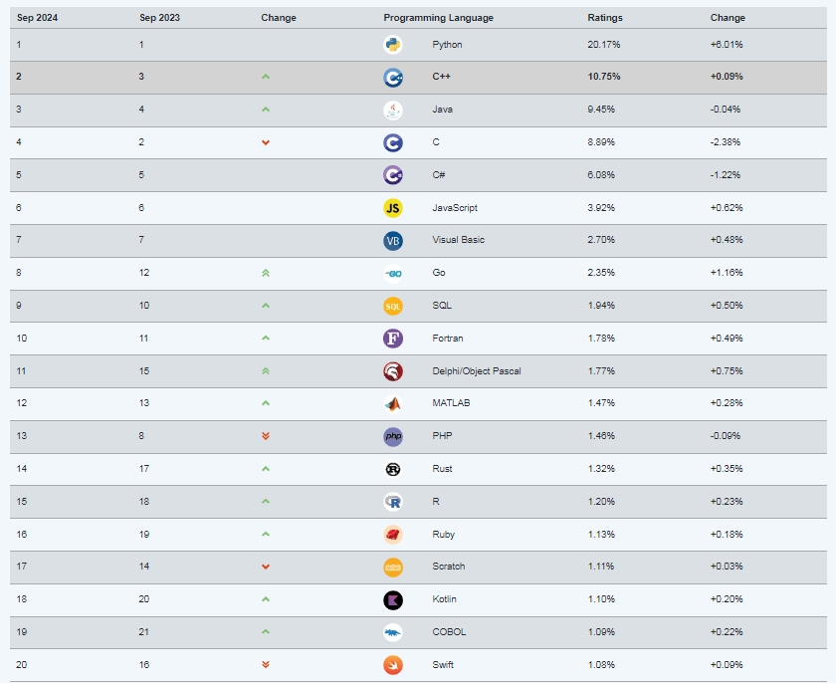Click the Sep 2024 column header
This screenshot has width=836, height=684.
point(38,18)
